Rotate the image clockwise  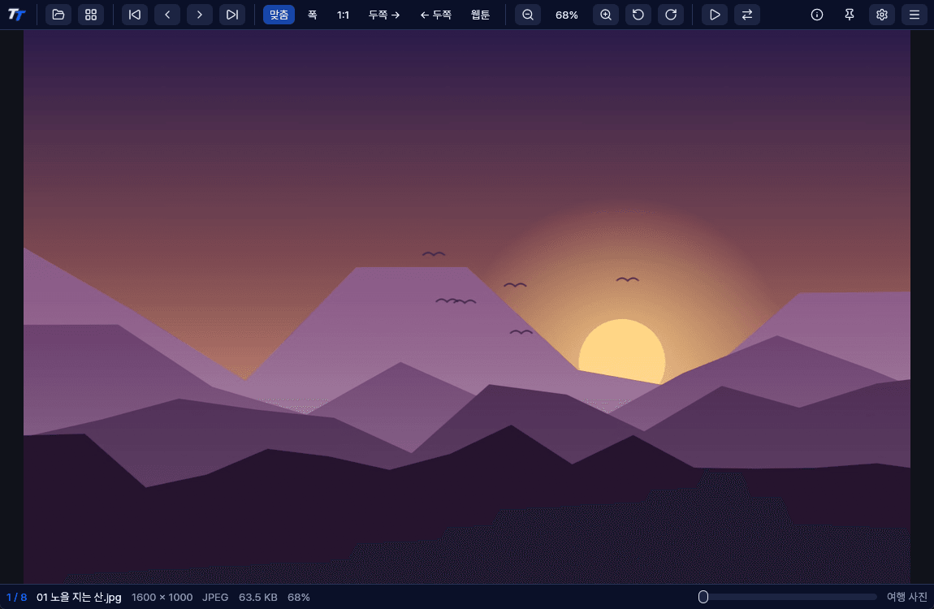coord(671,15)
